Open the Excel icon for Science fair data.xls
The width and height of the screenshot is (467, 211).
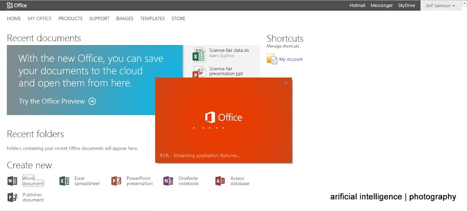[199, 55]
